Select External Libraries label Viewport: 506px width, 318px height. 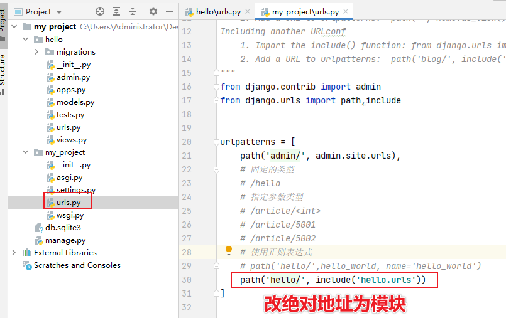tap(65, 253)
